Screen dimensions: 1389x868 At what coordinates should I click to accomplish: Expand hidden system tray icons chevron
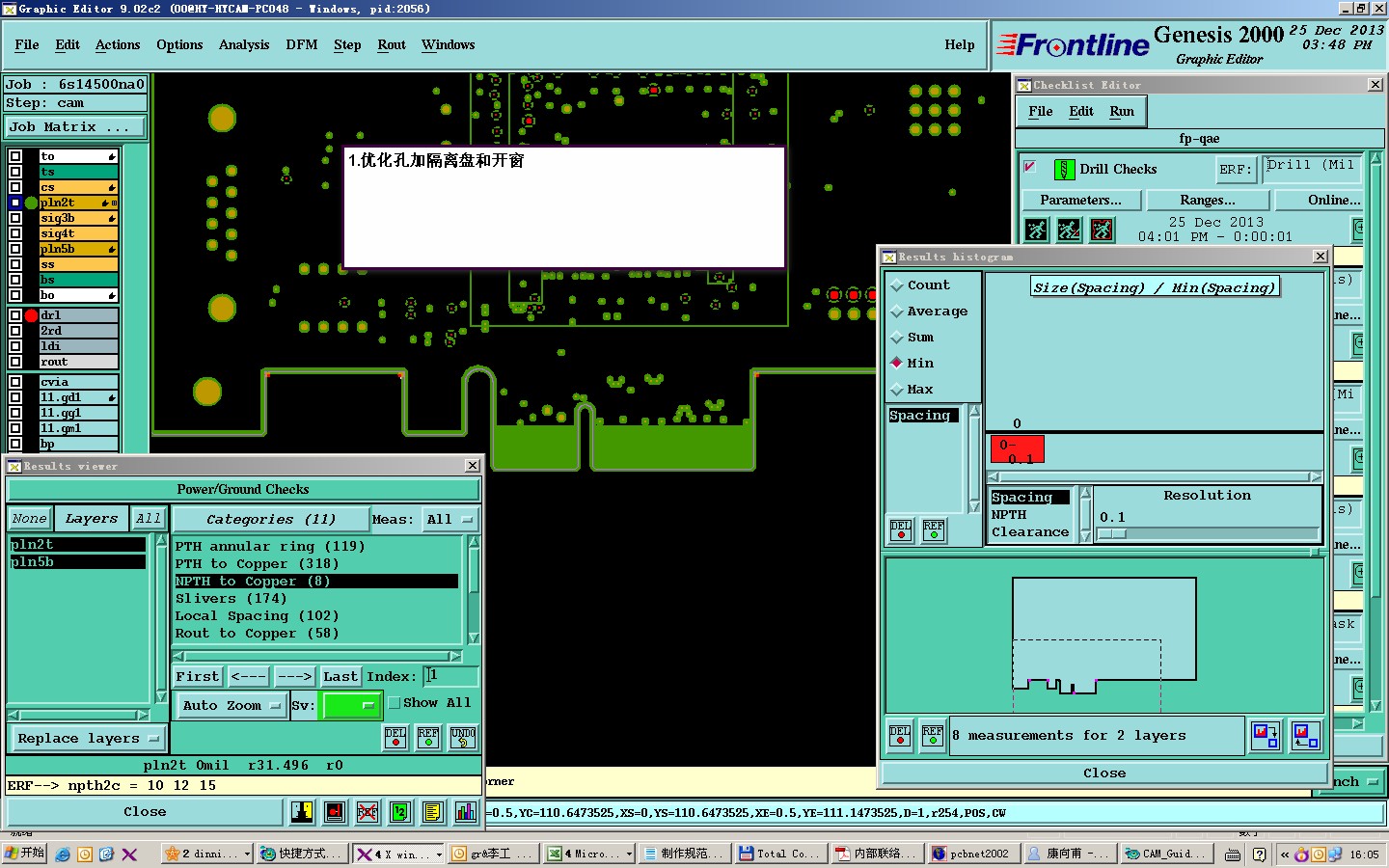pos(1285,854)
